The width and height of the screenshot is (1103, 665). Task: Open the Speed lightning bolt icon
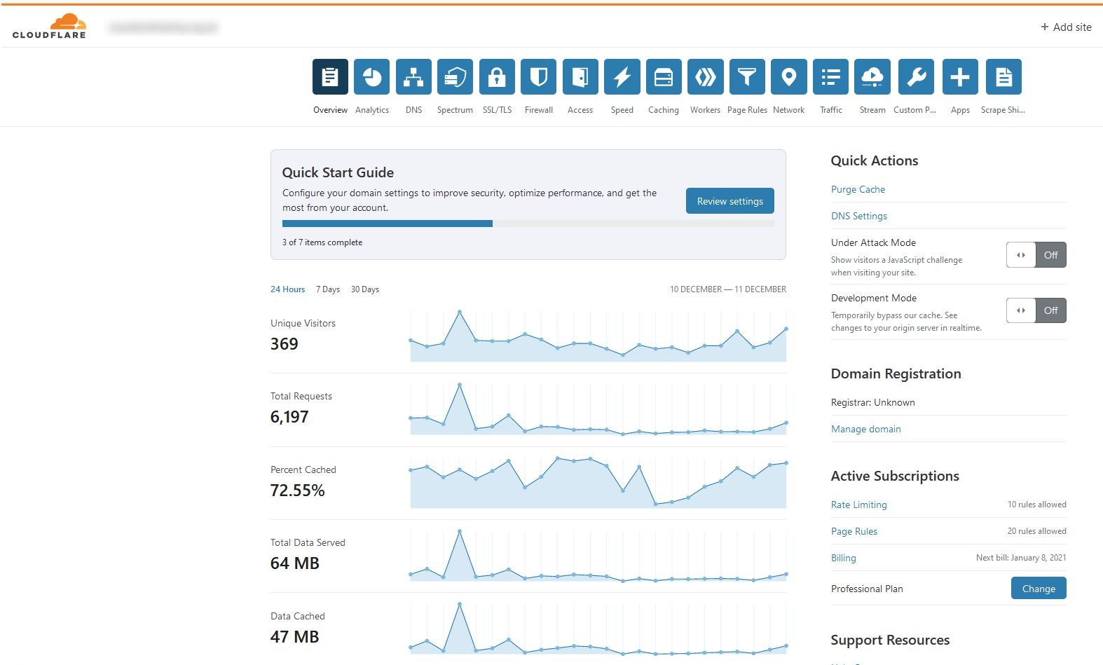point(622,76)
